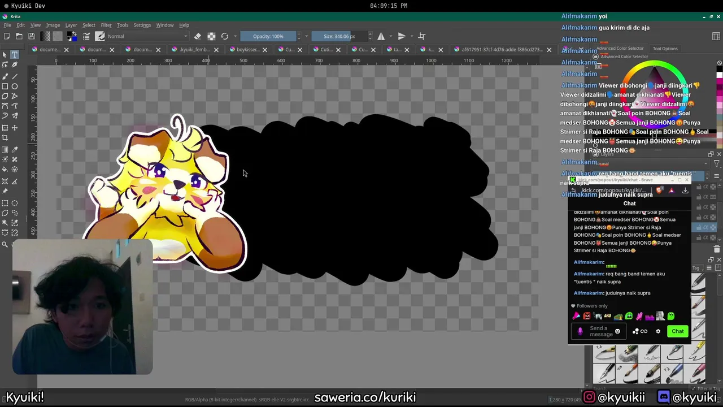
Task: Switch to the .kyuiki_femb document tab
Action: click(195, 50)
